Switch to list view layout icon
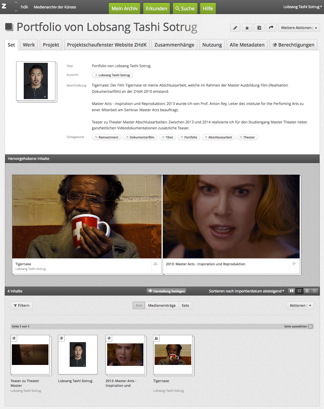324x409 pixels. click(307, 291)
